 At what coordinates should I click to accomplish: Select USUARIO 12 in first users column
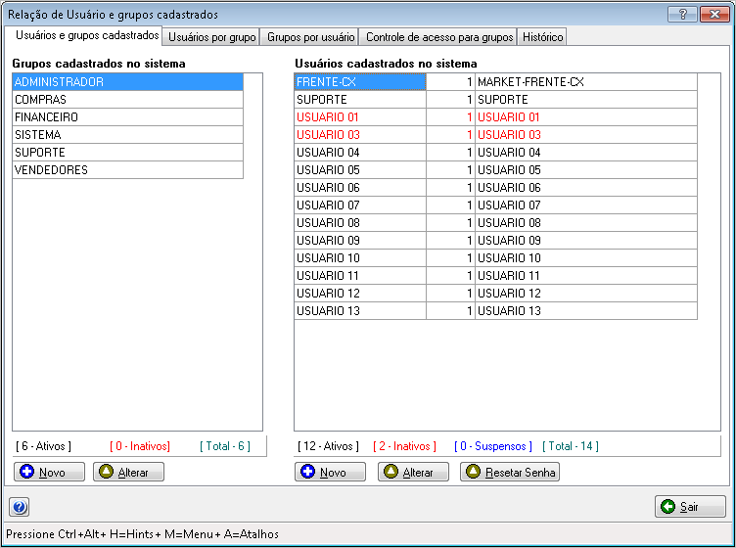click(x=360, y=293)
